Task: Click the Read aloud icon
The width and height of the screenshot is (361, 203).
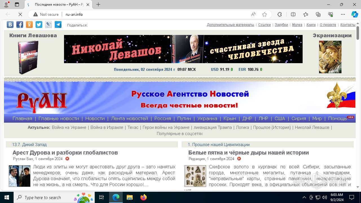Action: [253, 14]
